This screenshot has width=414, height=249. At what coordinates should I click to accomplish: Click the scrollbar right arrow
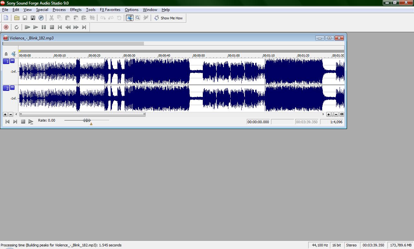323,114
